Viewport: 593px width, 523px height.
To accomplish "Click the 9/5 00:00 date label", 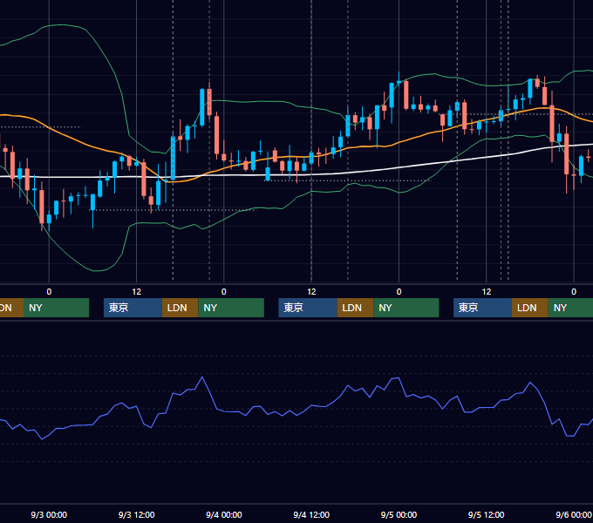I will 399,514.
